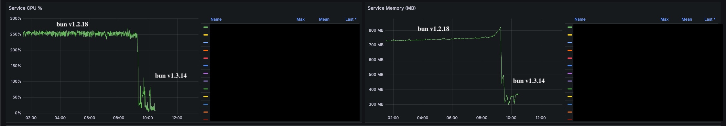The width and height of the screenshot is (726, 126).
Task: Click the 300 MB label on Memory axis
Action: tap(376, 104)
